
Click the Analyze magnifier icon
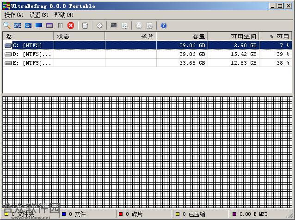(x=7, y=25)
